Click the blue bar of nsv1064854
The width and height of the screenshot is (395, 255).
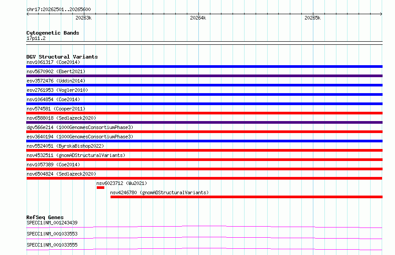point(204,104)
